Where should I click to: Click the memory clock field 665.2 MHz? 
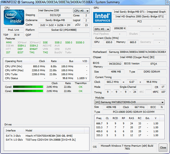tap(113, 82)
